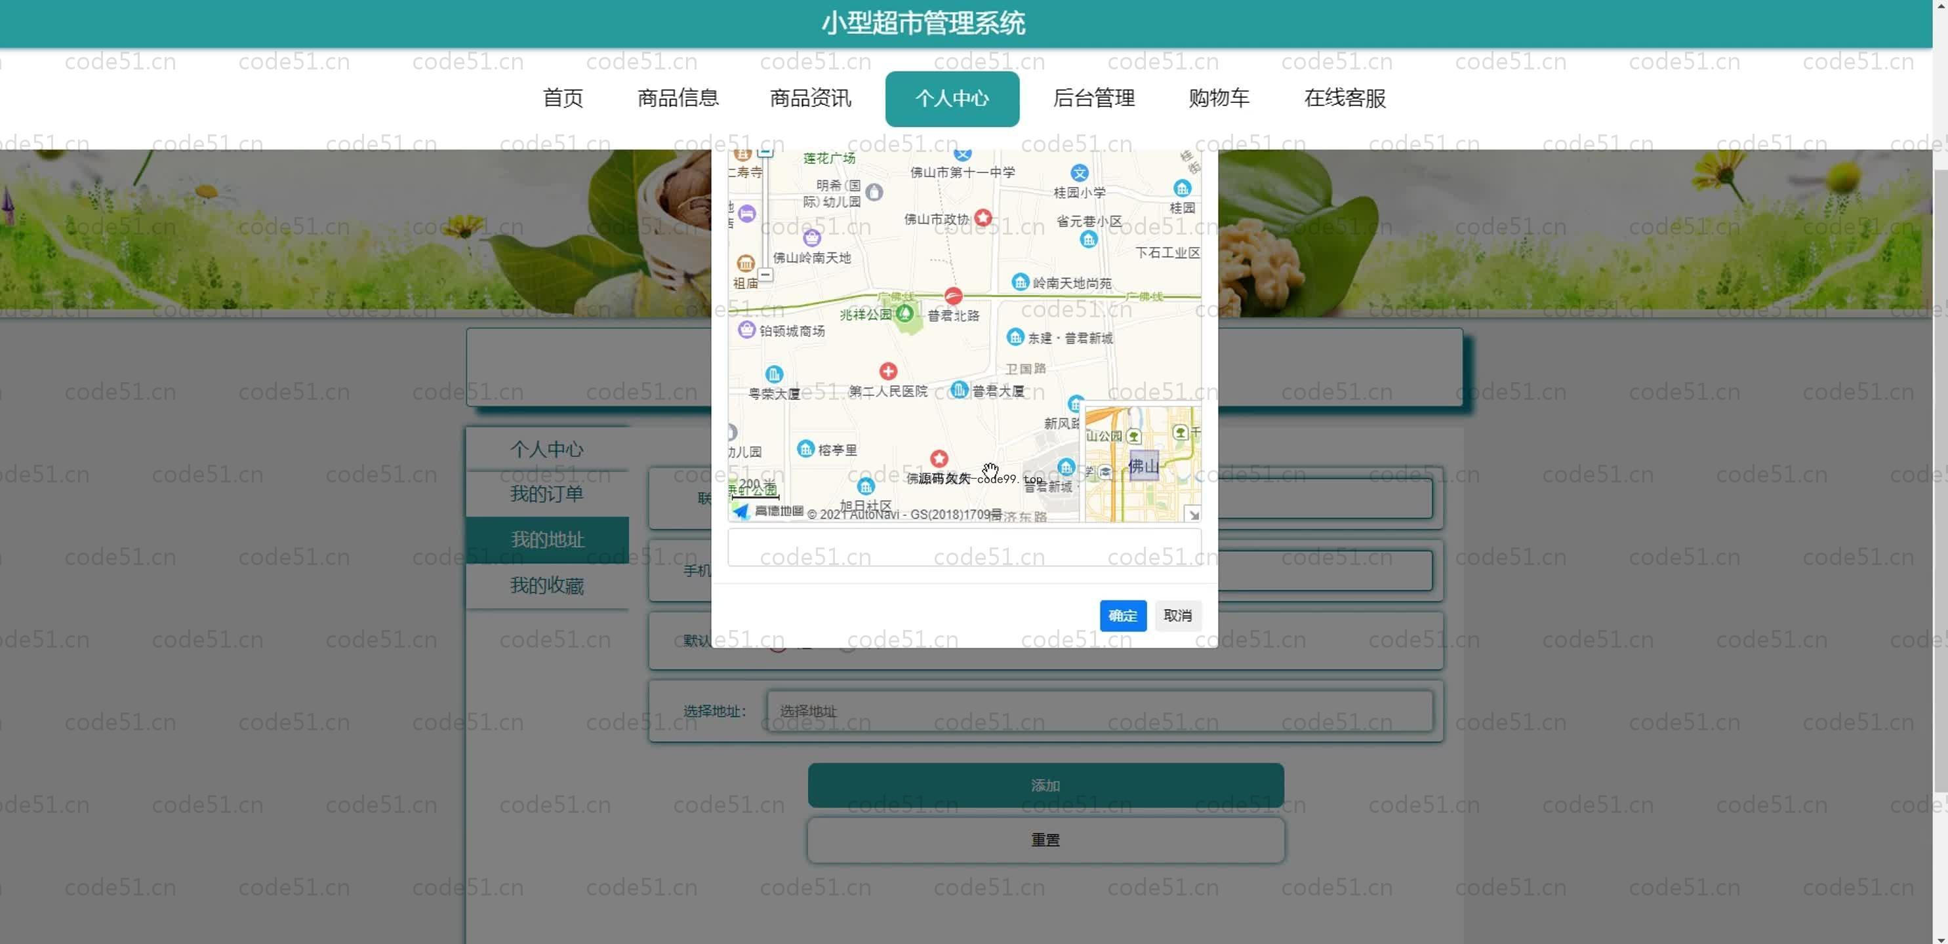Image resolution: width=1948 pixels, height=944 pixels.
Task: Click the 佛山市政协 red star marker
Action: [983, 218]
